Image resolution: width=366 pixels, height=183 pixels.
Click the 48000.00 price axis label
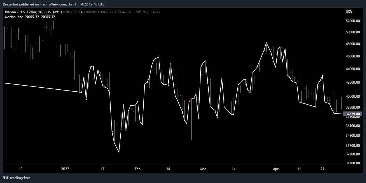pos(353,44)
